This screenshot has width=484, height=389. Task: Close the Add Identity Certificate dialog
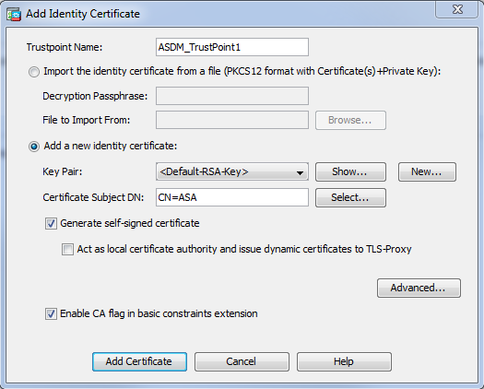[x=457, y=9]
